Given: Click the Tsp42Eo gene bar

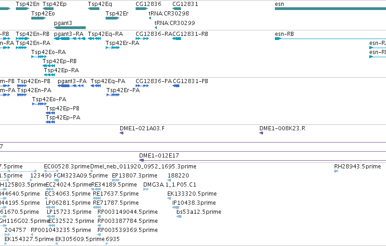Looking at the screenshot, I should click(39, 18).
